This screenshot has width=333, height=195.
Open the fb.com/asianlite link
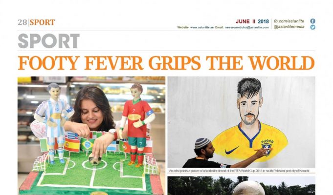pyautogui.click(x=289, y=21)
